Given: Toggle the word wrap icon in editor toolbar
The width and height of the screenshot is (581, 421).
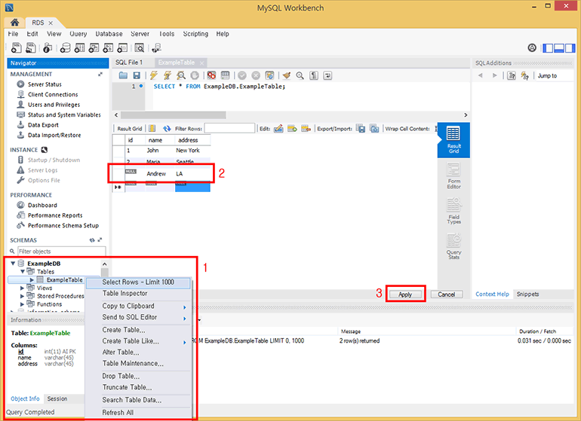Looking at the screenshot, I should pyautogui.click(x=327, y=75).
